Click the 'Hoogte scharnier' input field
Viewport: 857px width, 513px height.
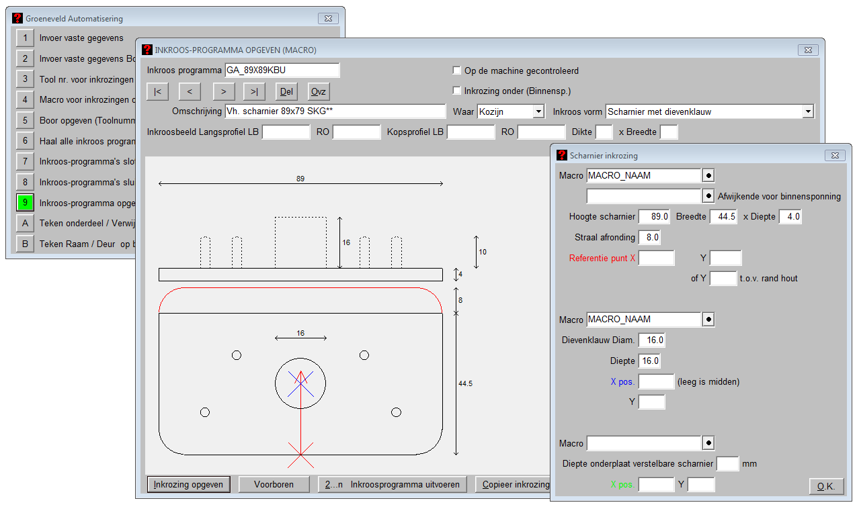(x=654, y=217)
